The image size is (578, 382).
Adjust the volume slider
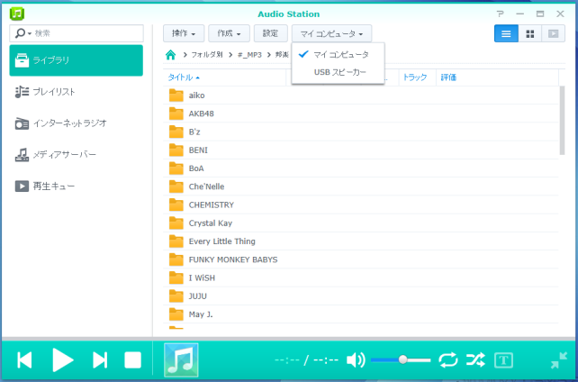(x=401, y=359)
